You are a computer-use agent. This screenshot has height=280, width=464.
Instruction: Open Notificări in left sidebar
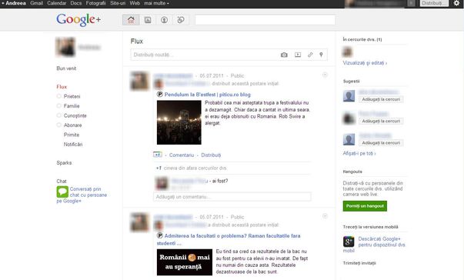tap(73, 145)
